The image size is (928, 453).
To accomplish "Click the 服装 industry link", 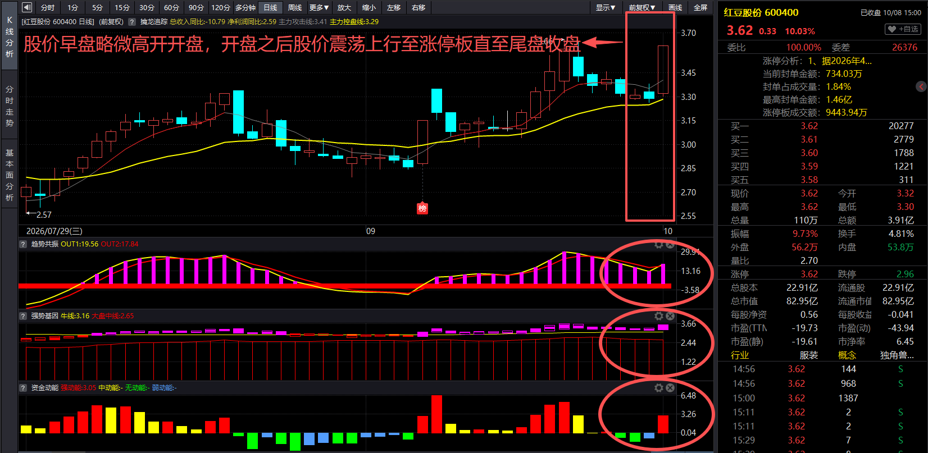I will [x=809, y=355].
